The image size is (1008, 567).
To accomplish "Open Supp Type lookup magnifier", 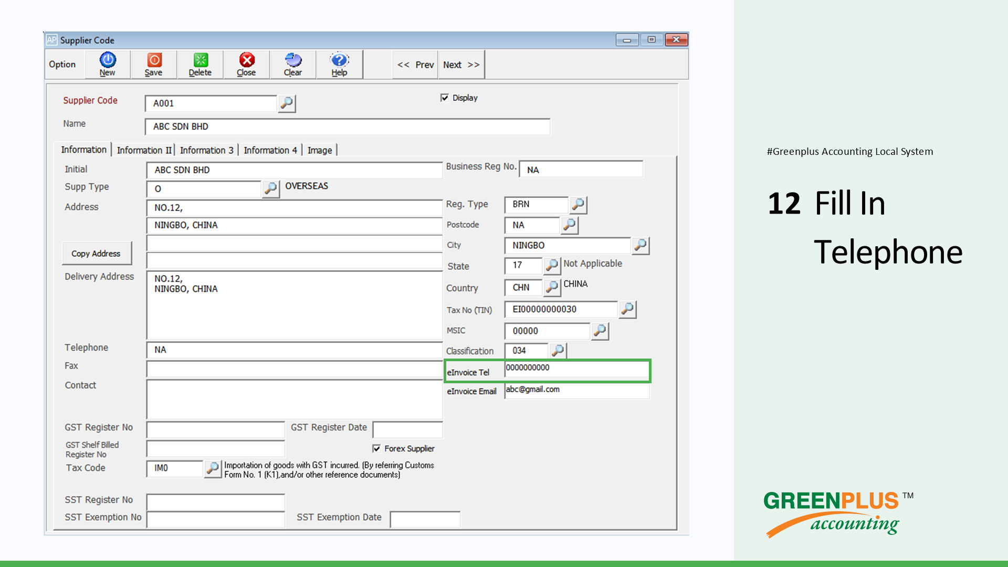I will (x=271, y=188).
